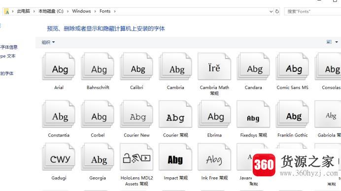Select the Consolas font icon

pos(328,66)
